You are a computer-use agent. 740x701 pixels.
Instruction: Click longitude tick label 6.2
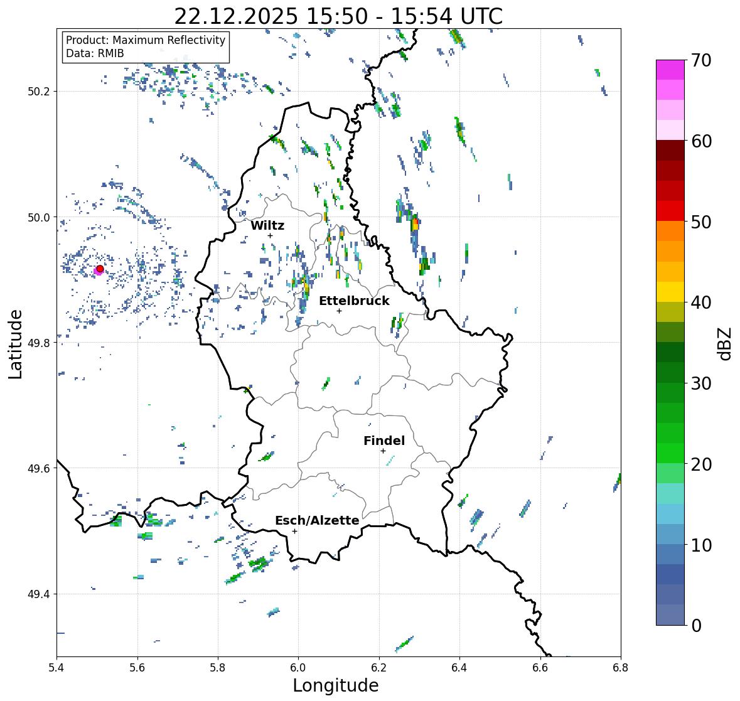(379, 668)
